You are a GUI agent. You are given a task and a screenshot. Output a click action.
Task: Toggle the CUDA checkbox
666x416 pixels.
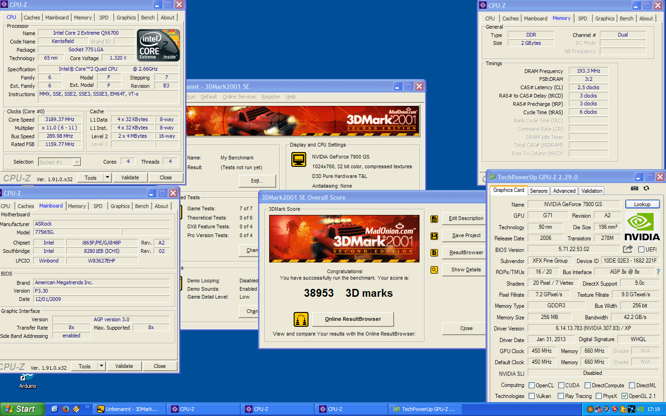coord(561,385)
